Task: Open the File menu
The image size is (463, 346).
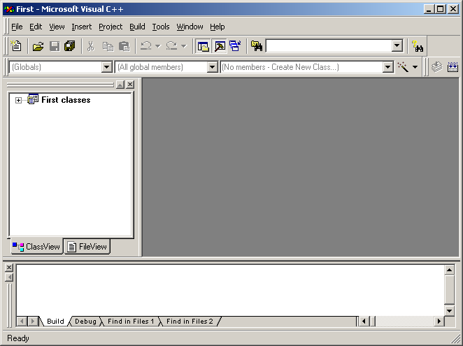Action: [17, 27]
